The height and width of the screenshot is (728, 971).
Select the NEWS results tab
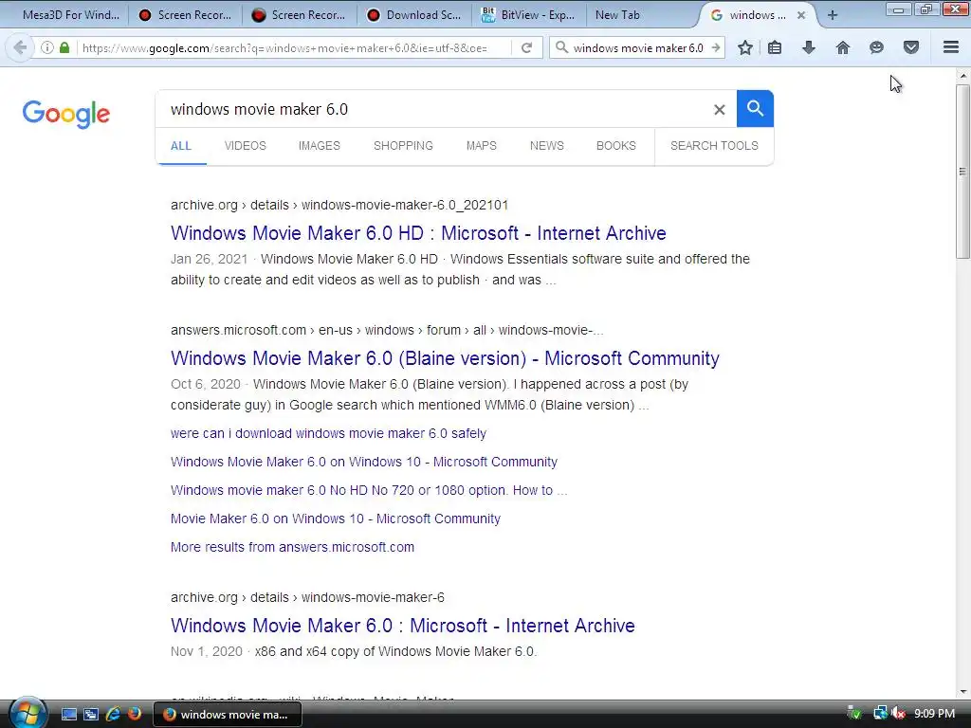pyautogui.click(x=547, y=146)
